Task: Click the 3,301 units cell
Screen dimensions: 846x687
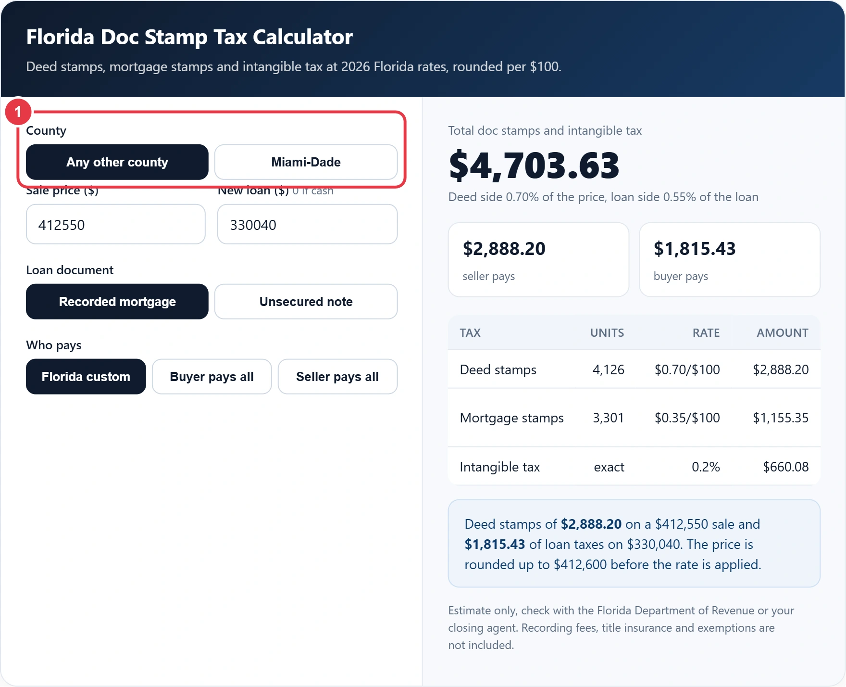Action: [x=608, y=418]
